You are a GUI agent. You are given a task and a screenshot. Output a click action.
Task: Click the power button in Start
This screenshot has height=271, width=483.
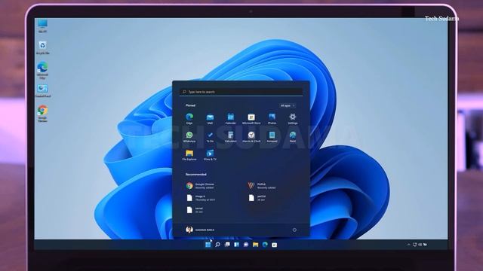click(x=294, y=230)
